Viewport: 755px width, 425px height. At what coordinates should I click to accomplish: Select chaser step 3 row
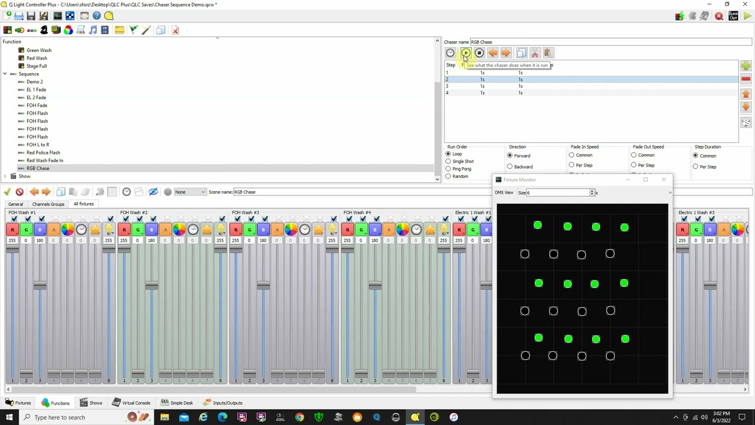(591, 86)
